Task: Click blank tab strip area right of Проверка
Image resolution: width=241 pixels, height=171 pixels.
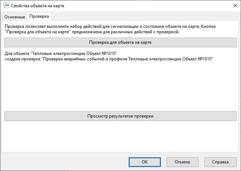Action: coord(145,17)
